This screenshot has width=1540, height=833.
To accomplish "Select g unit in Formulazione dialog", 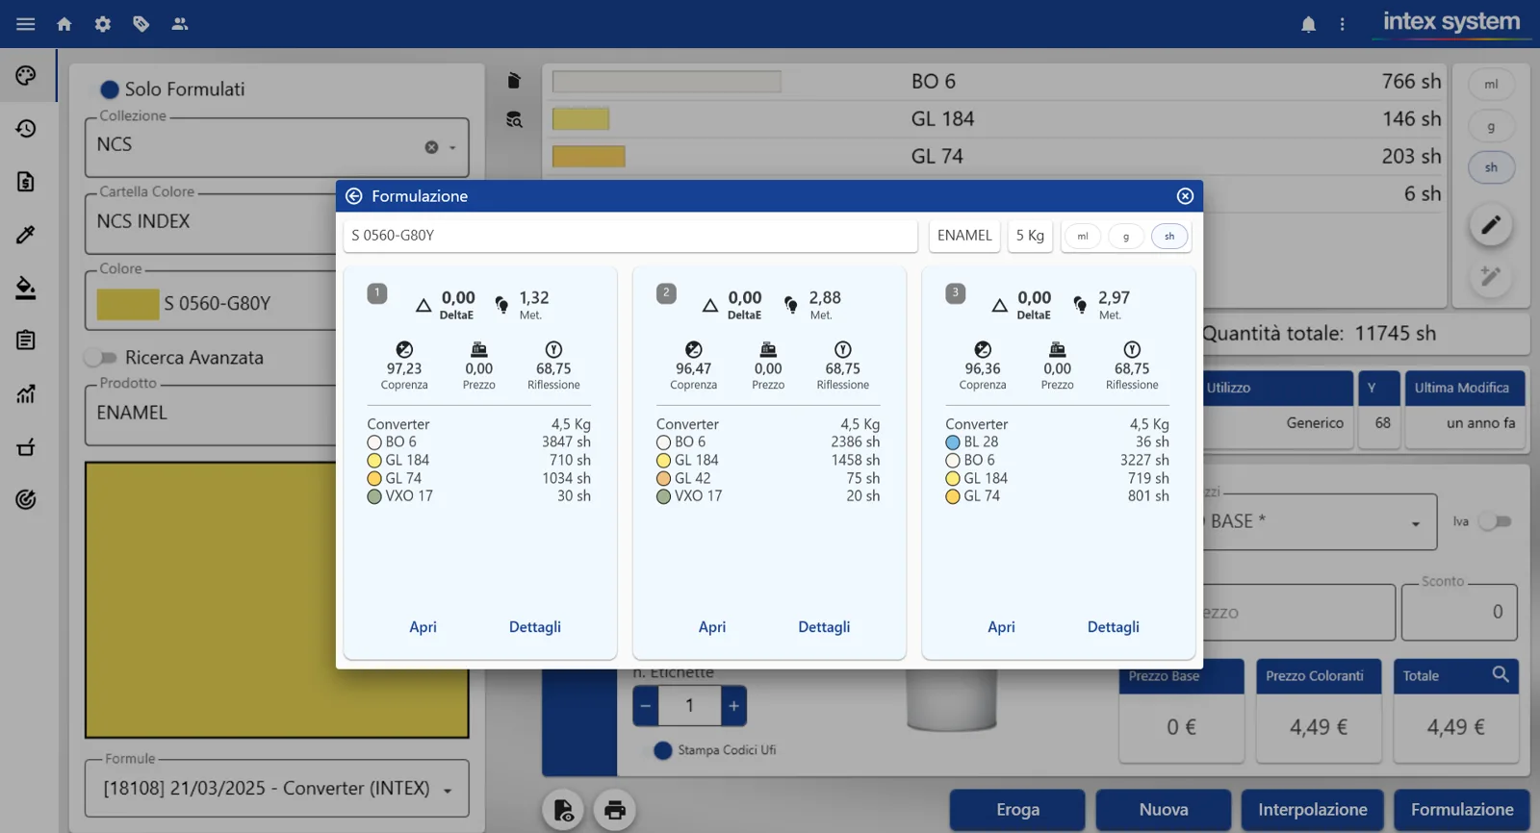I will (x=1126, y=237).
